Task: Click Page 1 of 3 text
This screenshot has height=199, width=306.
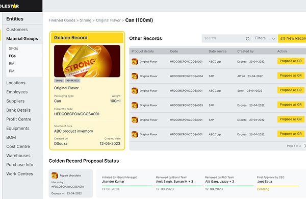Action: [x=294, y=146]
